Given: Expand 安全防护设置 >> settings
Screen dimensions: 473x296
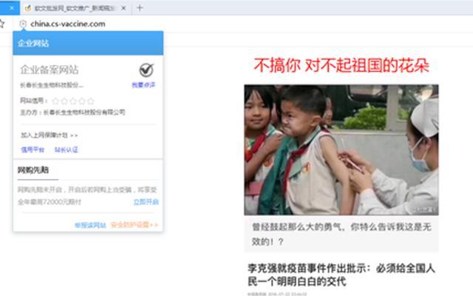Looking at the screenshot, I should click(135, 225).
